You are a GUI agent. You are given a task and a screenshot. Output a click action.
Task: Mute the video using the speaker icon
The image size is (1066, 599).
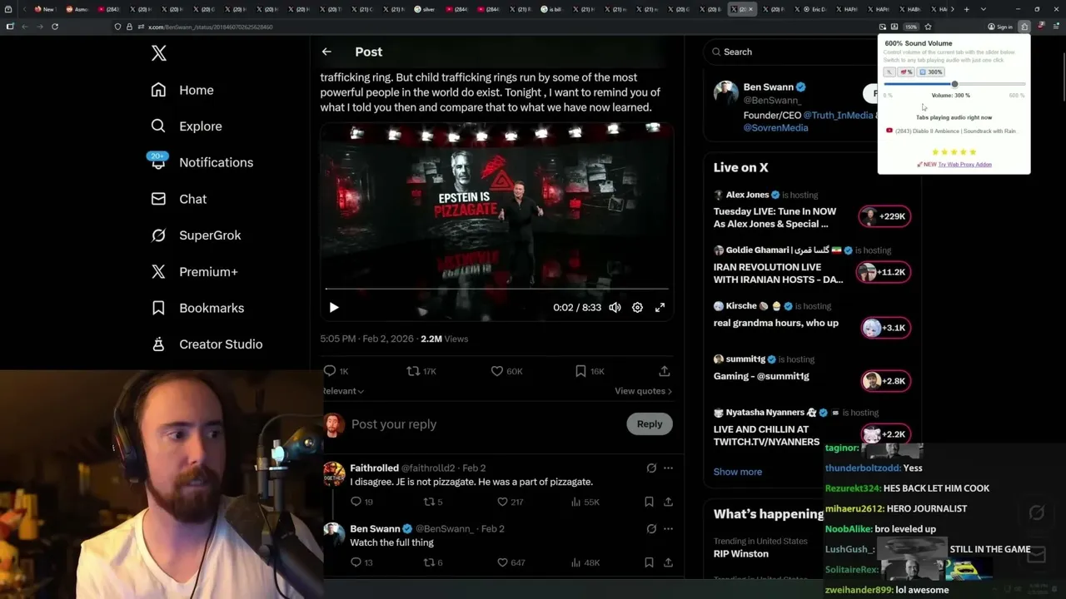pyautogui.click(x=615, y=308)
